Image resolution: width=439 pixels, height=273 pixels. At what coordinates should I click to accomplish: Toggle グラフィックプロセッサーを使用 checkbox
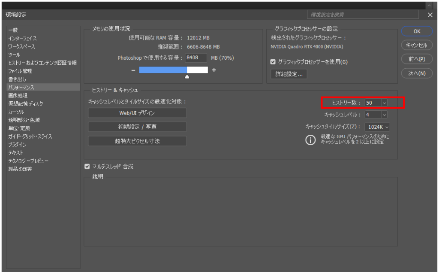click(273, 62)
